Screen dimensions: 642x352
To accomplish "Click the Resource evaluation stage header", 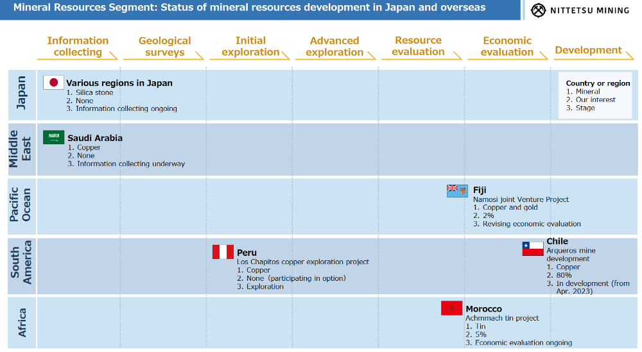I will (418, 46).
